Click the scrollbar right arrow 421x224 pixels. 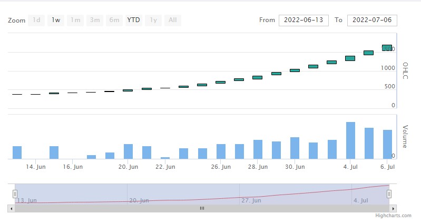(x=393, y=208)
